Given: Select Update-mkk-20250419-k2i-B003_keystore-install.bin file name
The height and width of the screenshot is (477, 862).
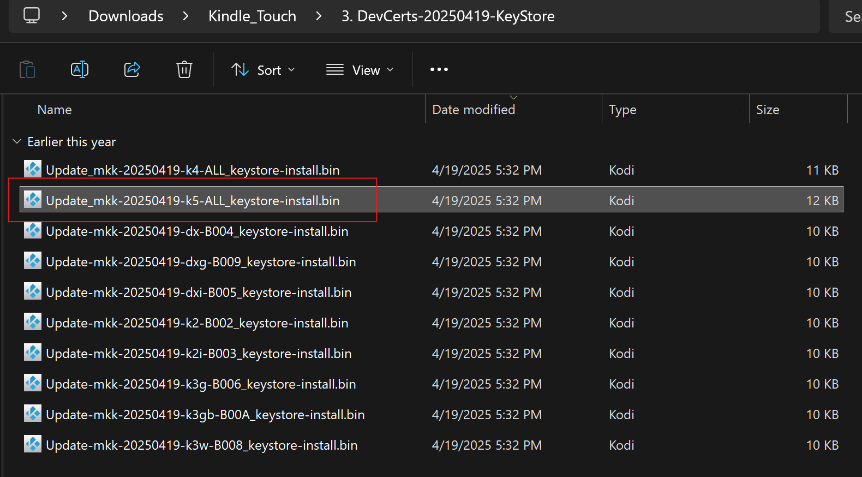Looking at the screenshot, I should (x=199, y=354).
